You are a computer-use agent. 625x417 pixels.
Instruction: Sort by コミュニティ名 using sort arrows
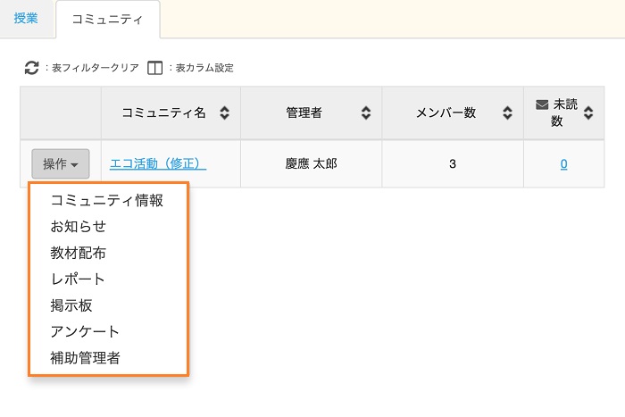pos(225,113)
